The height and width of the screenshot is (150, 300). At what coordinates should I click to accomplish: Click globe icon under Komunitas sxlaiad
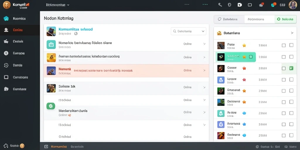[x=76, y=33]
